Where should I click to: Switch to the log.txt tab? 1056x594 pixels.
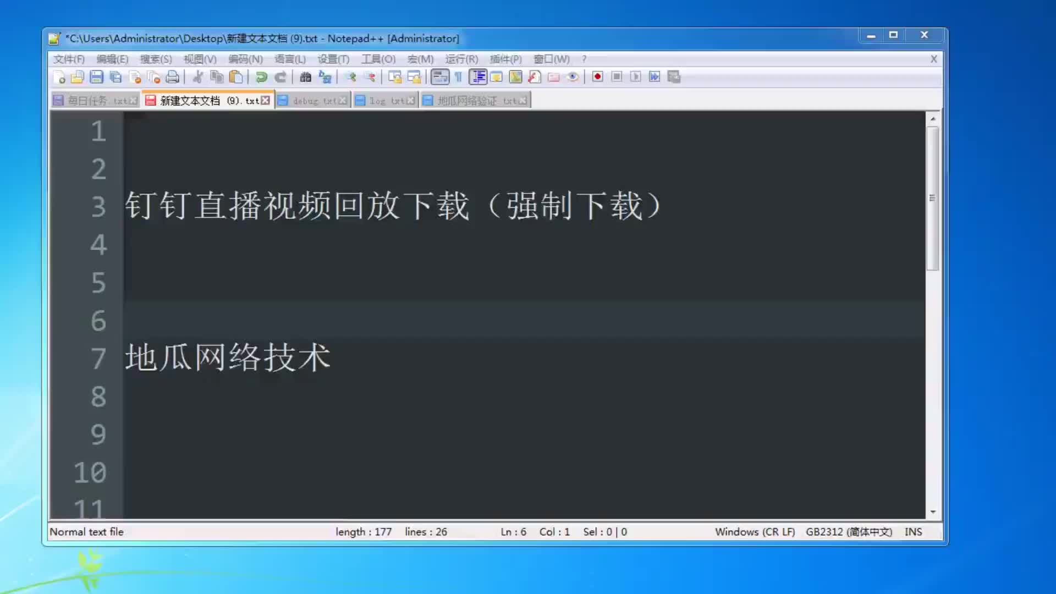[x=384, y=100]
